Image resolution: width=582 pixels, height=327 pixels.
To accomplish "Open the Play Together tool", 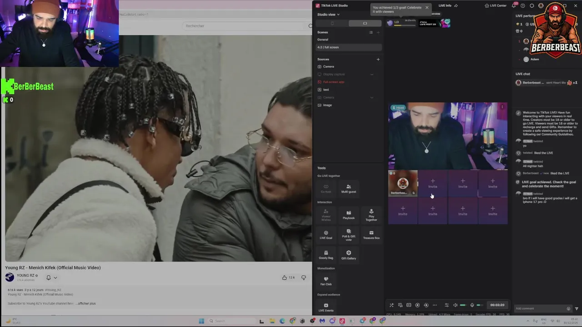I will (371, 215).
